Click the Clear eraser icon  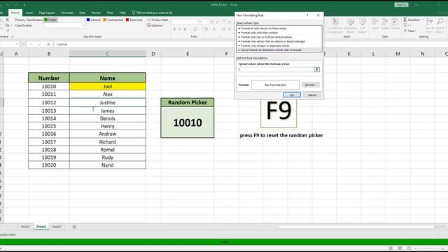click(x=405, y=31)
